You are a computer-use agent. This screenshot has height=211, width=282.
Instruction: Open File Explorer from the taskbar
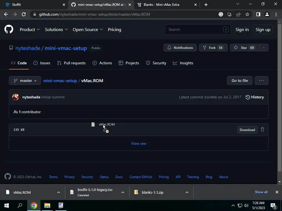[47, 206]
